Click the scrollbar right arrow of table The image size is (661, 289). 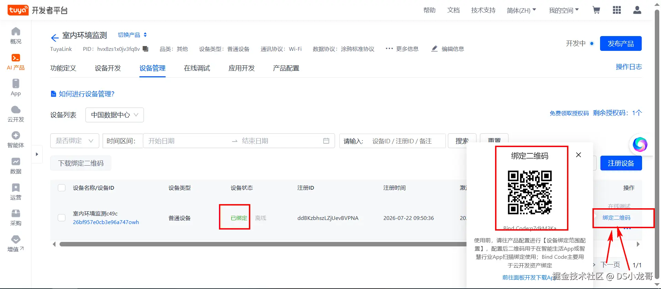click(x=638, y=244)
